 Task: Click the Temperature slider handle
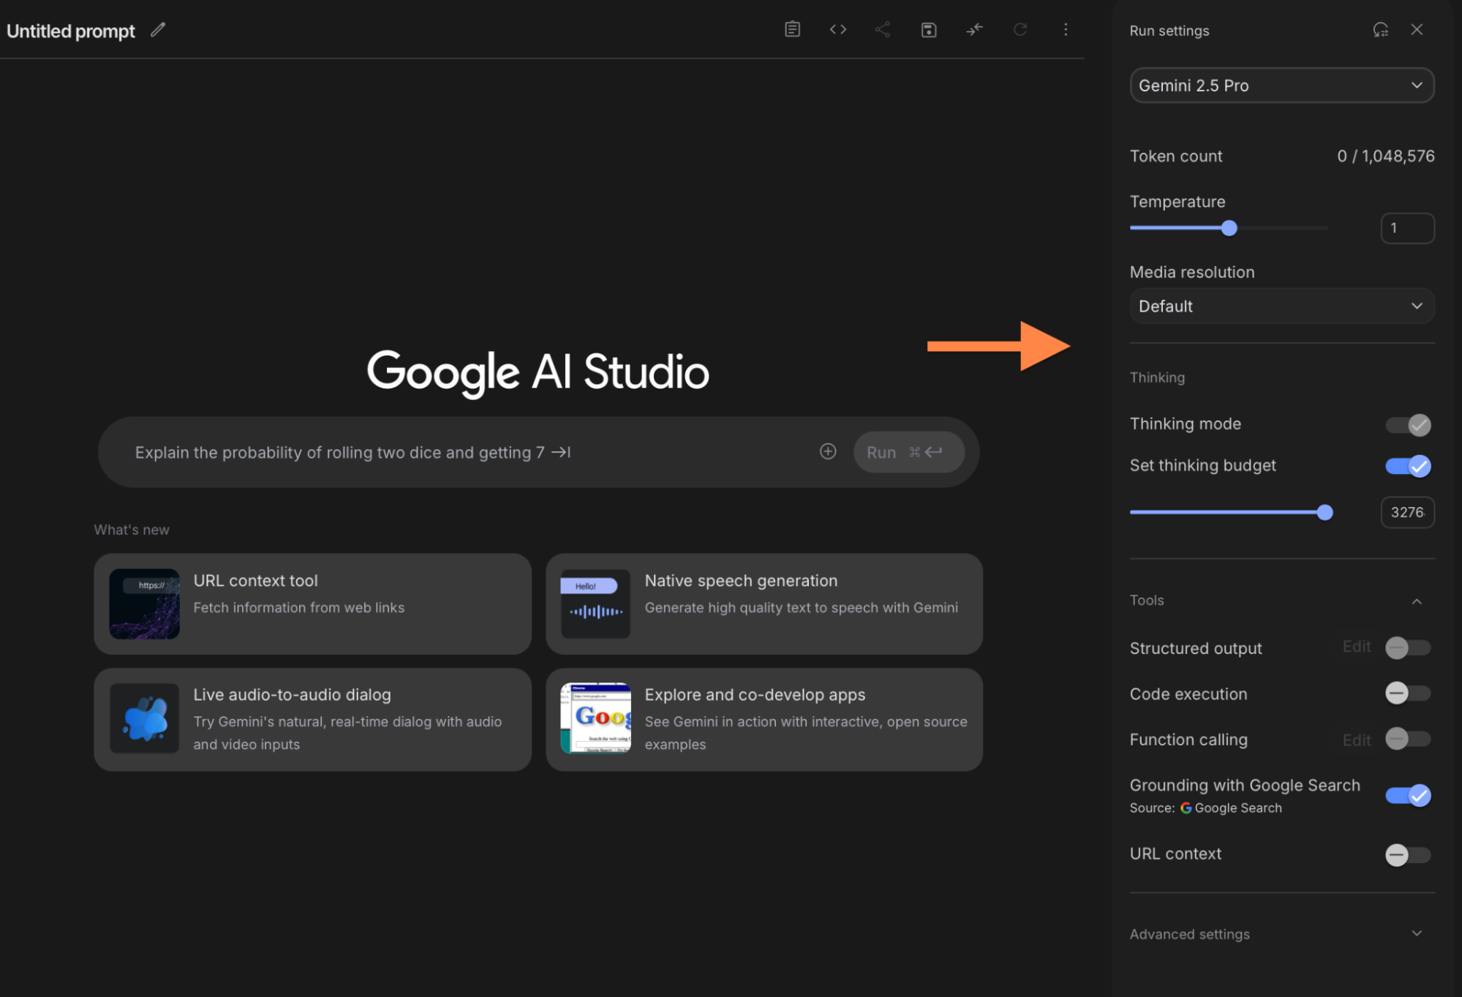point(1229,228)
